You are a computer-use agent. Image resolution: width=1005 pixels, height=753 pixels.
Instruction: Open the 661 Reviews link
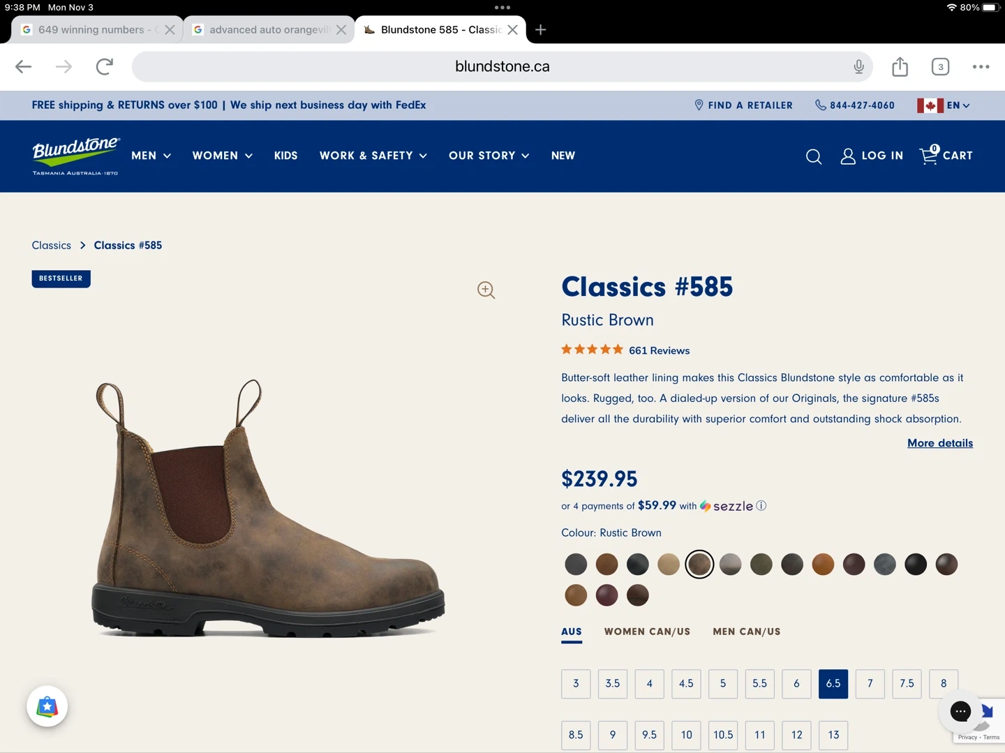[x=659, y=350]
